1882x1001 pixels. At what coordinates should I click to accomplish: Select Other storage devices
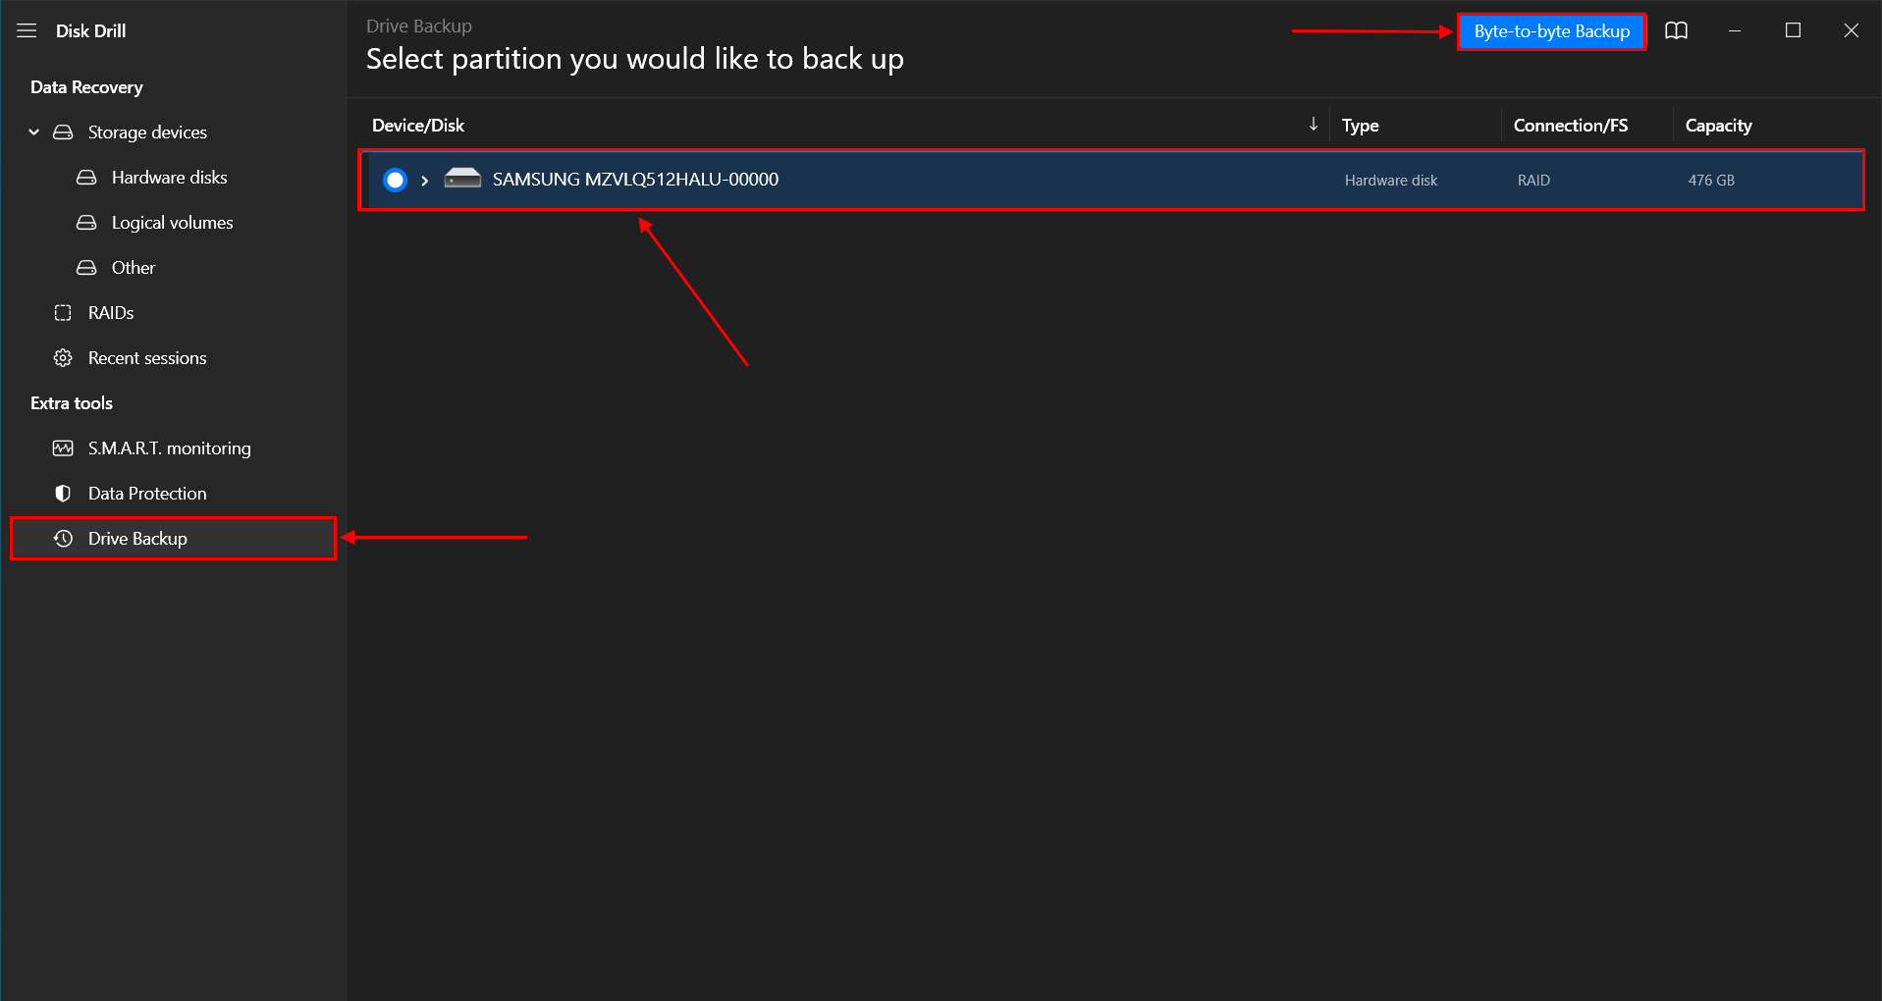pyautogui.click(x=134, y=267)
